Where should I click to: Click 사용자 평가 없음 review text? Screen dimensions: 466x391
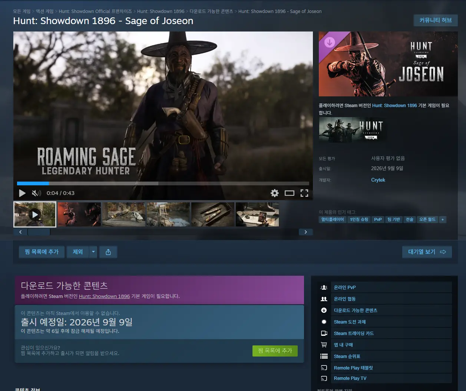click(388, 158)
